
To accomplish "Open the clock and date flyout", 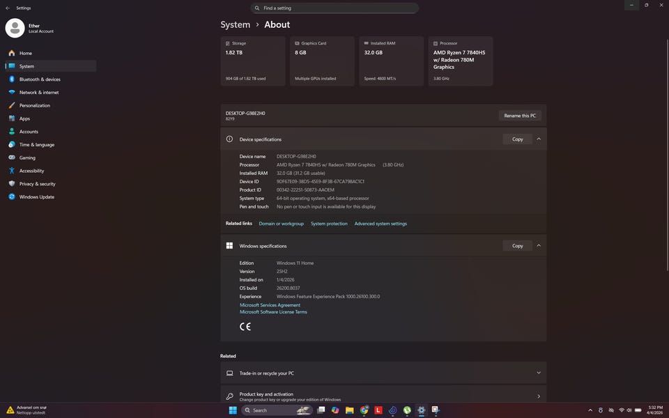I will pyautogui.click(x=655, y=410).
